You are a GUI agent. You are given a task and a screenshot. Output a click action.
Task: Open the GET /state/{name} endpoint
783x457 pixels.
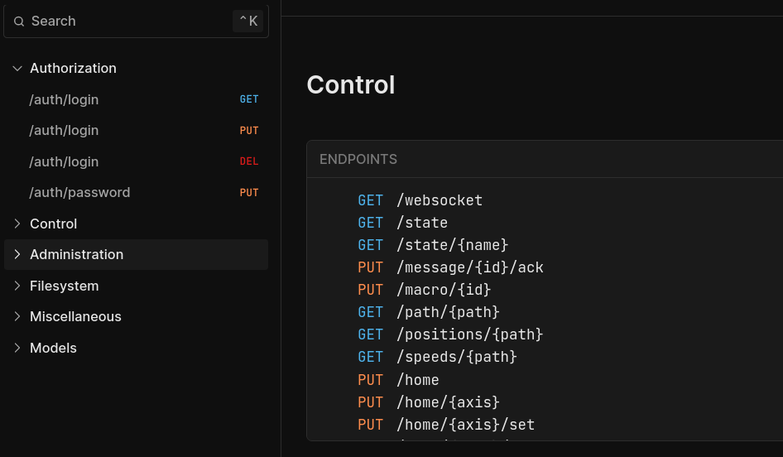pyautogui.click(x=433, y=245)
